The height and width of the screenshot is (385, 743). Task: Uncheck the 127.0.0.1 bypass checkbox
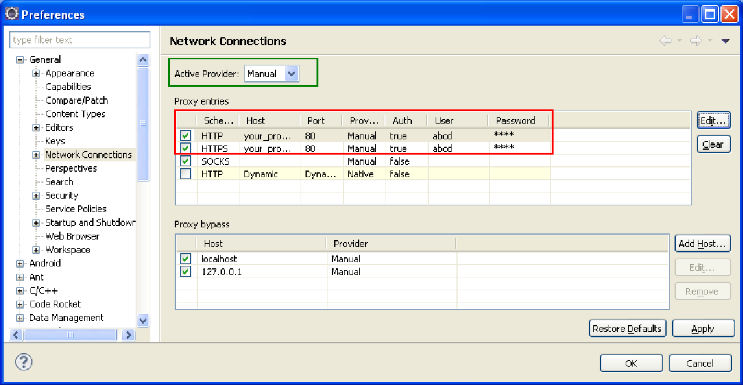point(186,271)
